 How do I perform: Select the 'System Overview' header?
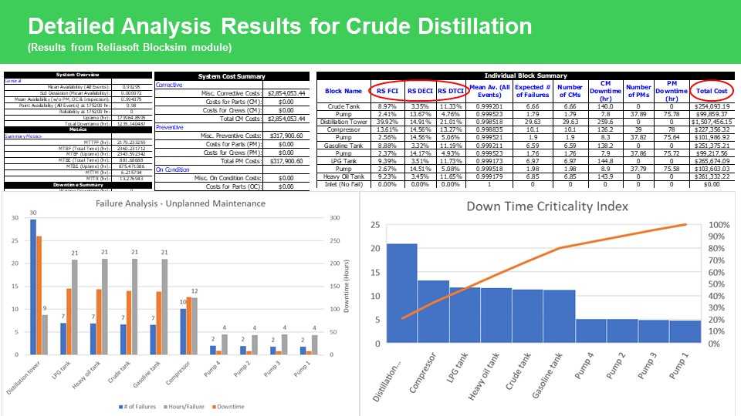[x=76, y=75]
